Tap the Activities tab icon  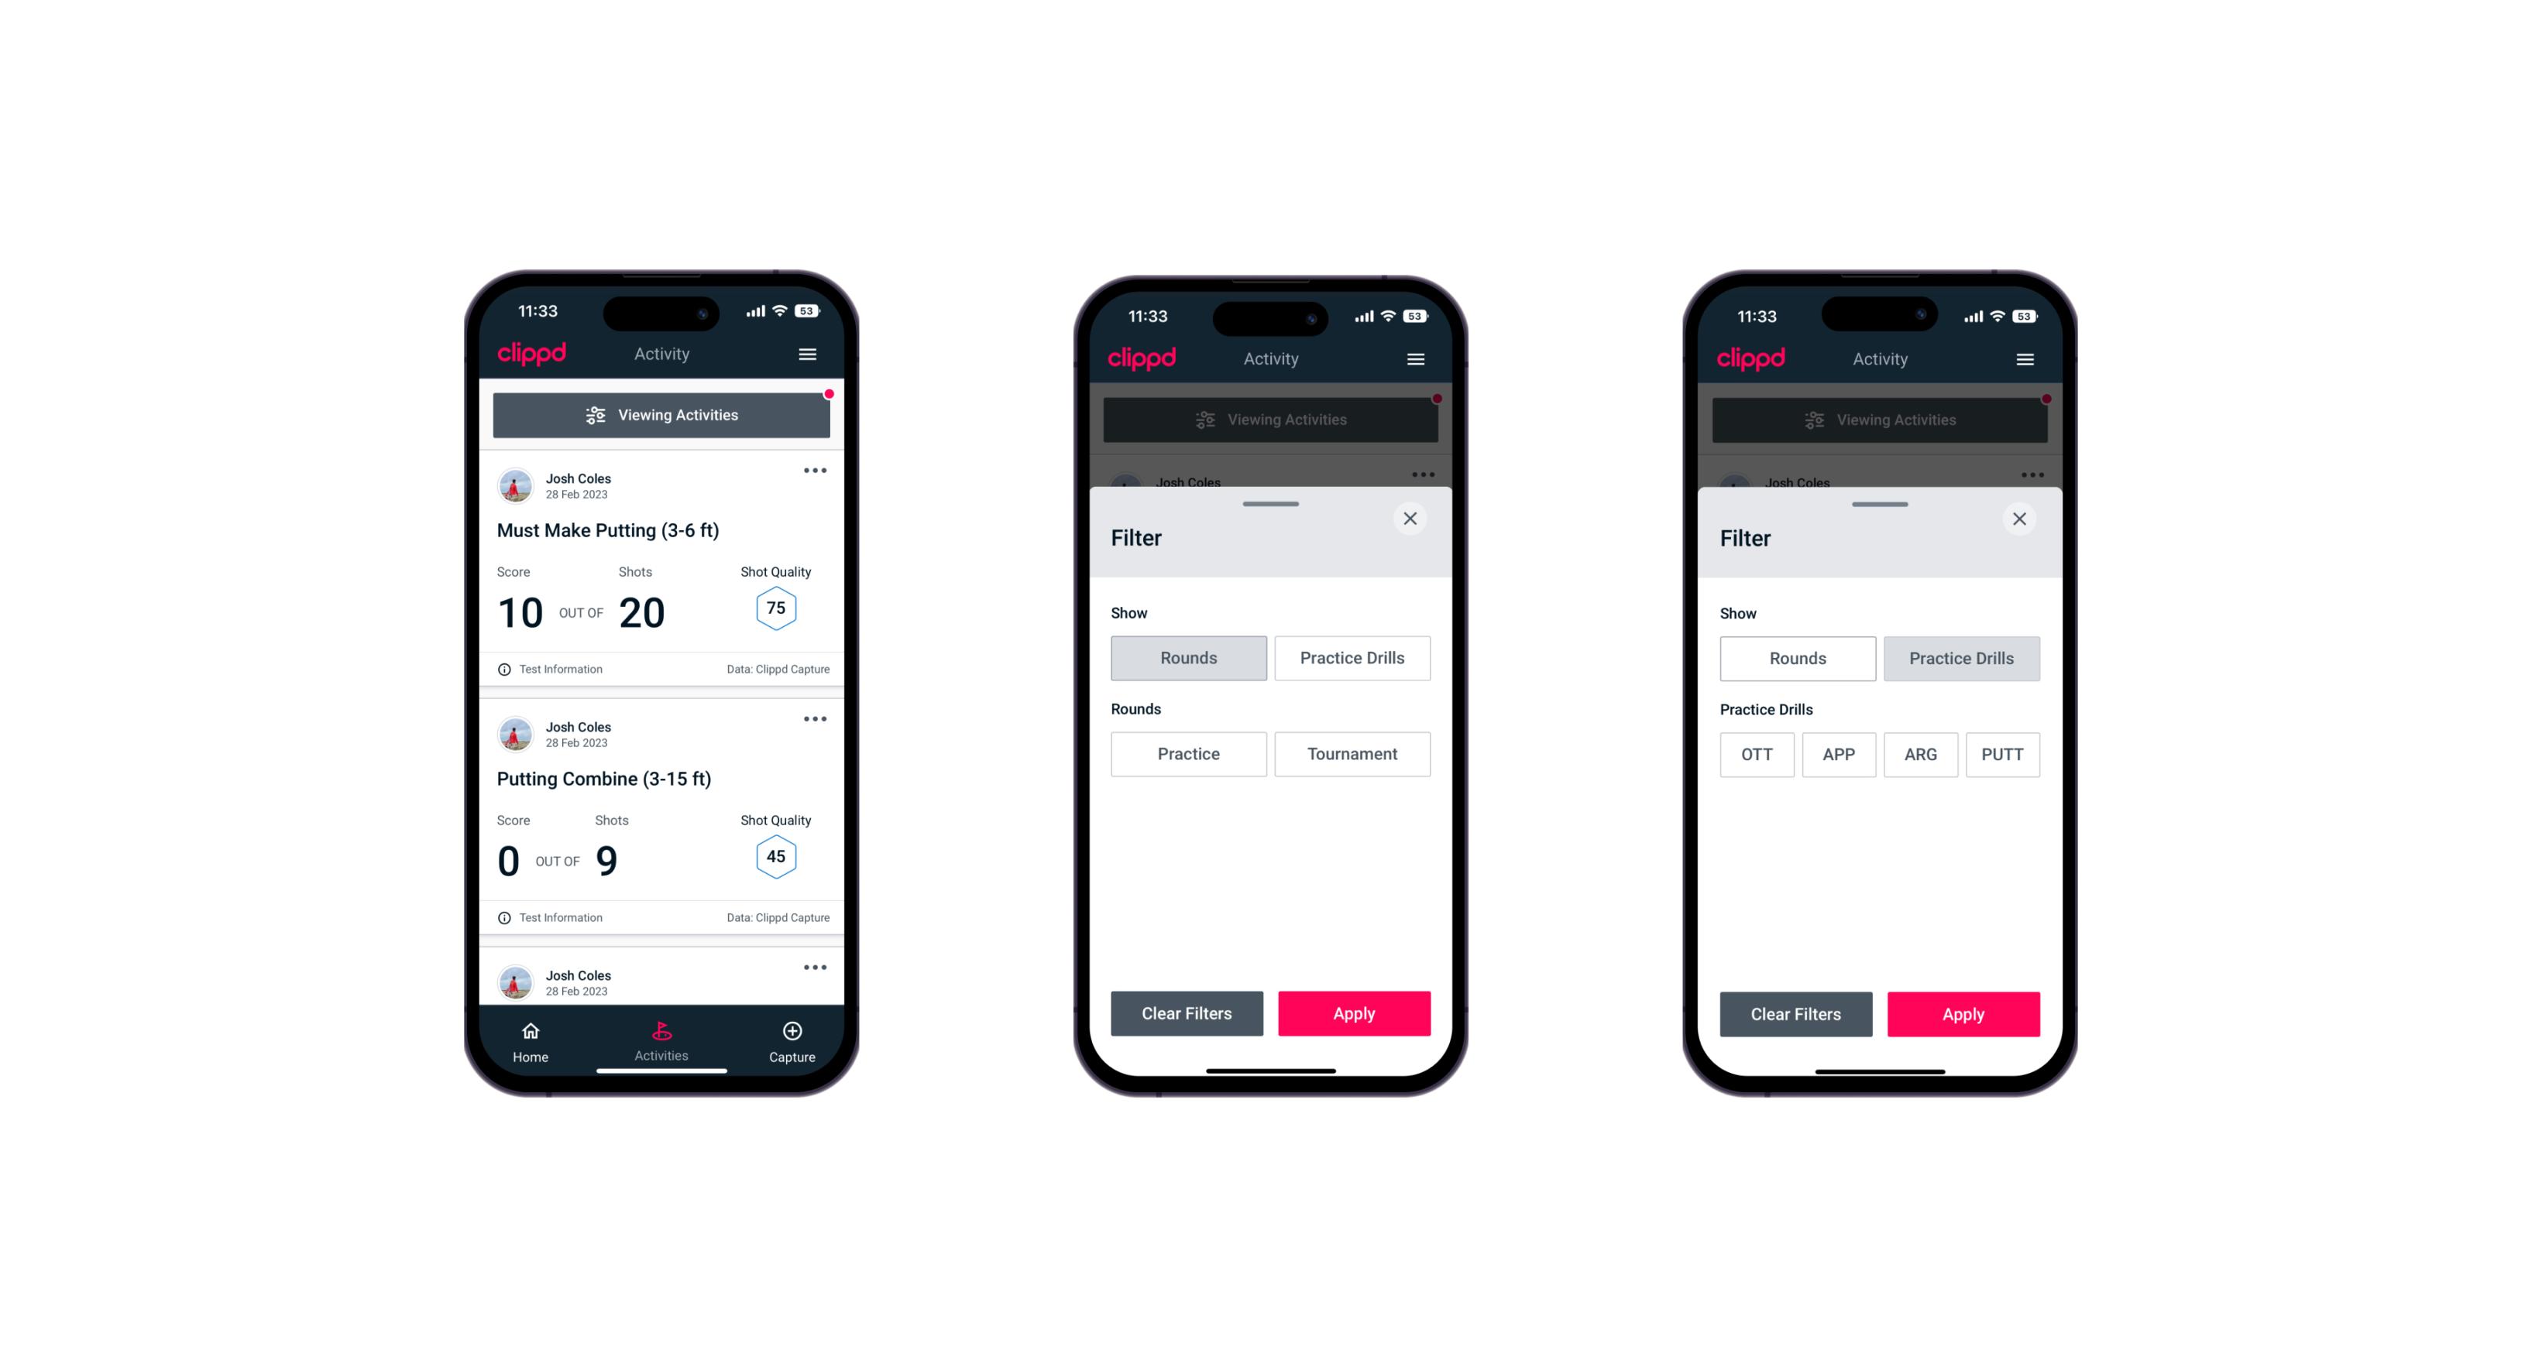664,1032
